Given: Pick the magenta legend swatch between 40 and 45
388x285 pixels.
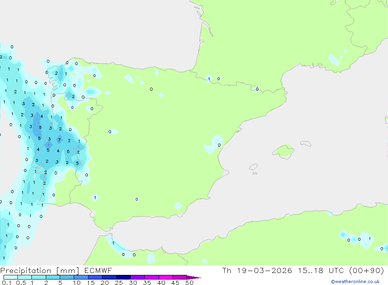Looking at the screenshot, I should 166,278.
